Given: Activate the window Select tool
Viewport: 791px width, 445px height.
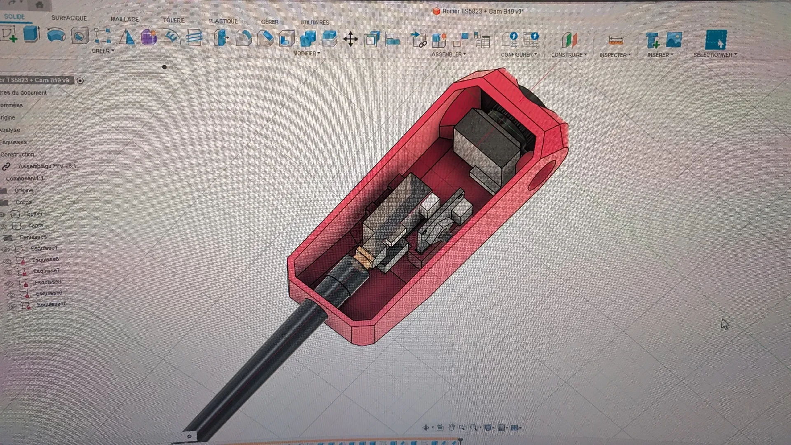Looking at the screenshot, I should pos(716,40).
